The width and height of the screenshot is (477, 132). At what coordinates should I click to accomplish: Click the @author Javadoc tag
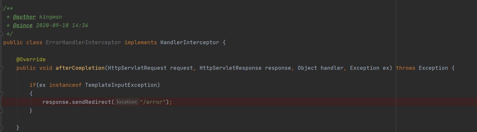pyautogui.click(x=24, y=17)
